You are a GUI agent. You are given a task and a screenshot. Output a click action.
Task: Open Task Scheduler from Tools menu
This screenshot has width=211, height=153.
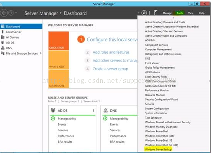pos(153,118)
